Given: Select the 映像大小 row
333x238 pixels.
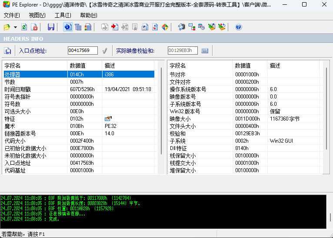Looking at the screenshot, I should (x=244, y=119).
